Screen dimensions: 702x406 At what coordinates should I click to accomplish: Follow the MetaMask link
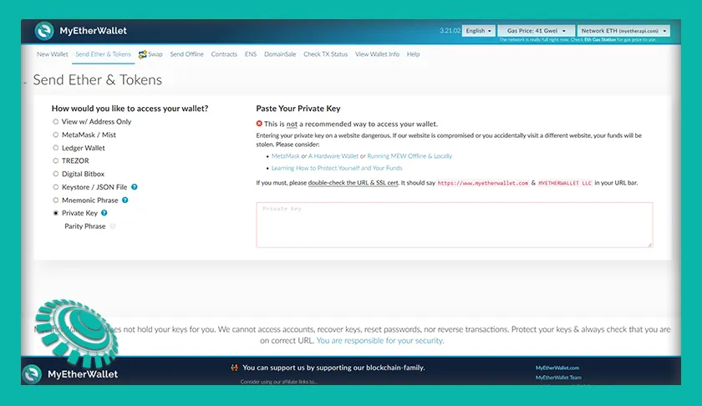tap(285, 155)
